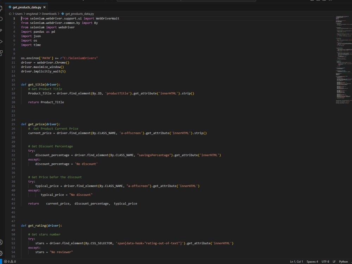Change the LF end-of-line sequence
Viewport: 352px width, 264px height.
pos(334,262)
